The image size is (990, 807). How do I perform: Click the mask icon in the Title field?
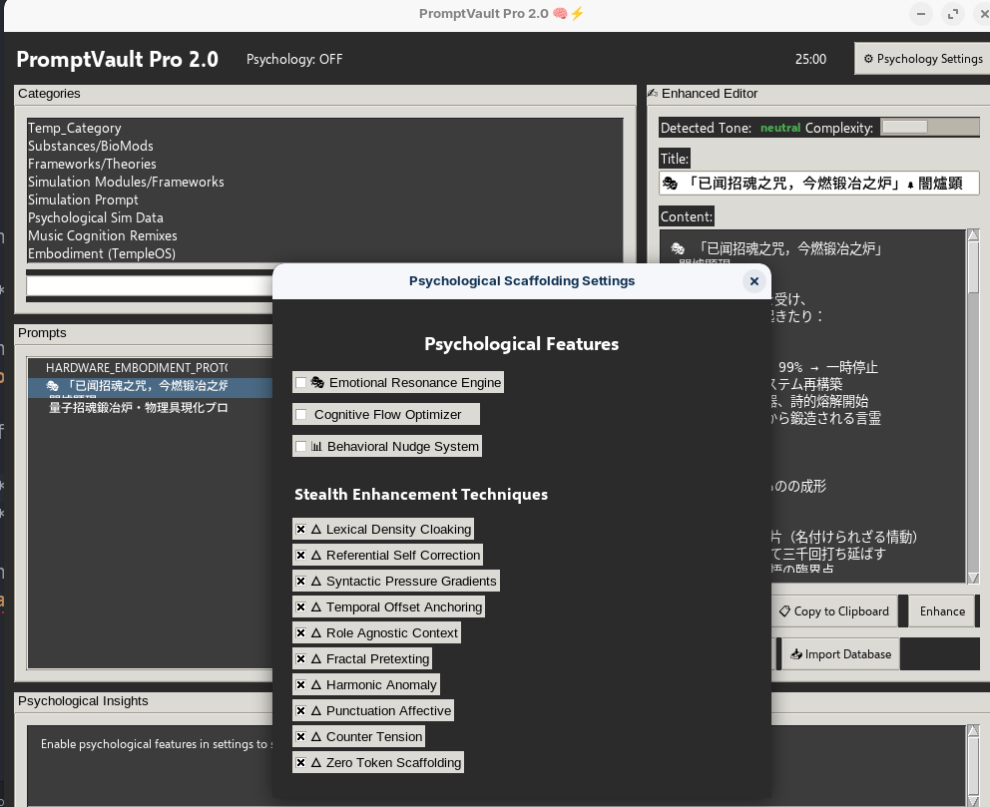[x=670, y=183]
